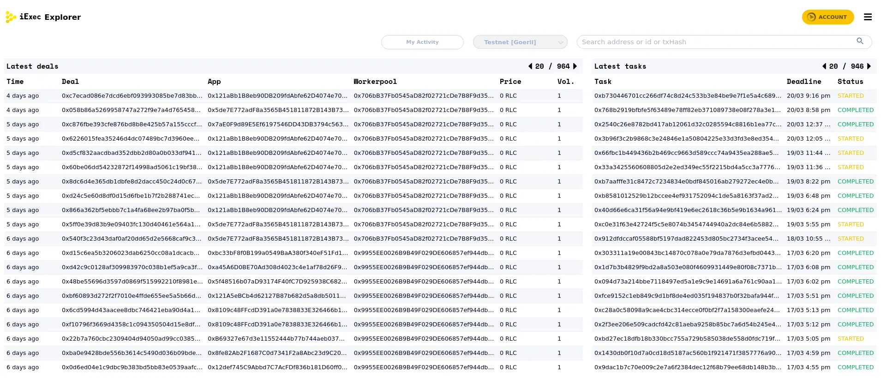Open task 0x303311a19e00843bc14870c078a0e79da7876d3efbd0443
Screen dimensions: 881x378
tap(688, 253)
